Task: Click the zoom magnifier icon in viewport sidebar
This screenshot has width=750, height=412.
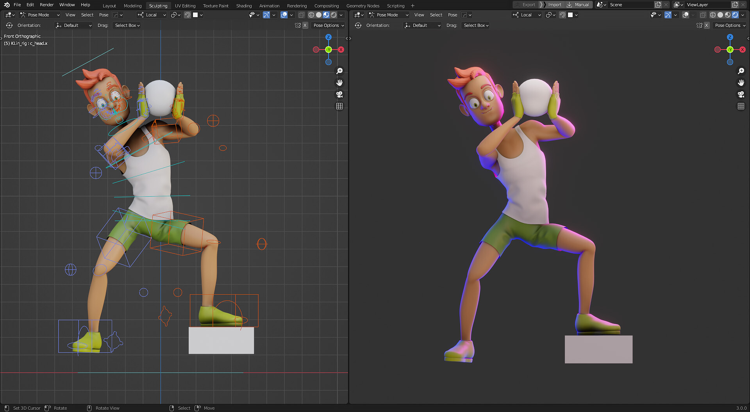Action: click(339, 71)
